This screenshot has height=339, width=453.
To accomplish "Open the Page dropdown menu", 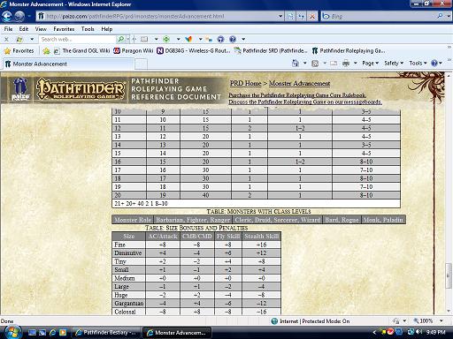I will 371,63.
